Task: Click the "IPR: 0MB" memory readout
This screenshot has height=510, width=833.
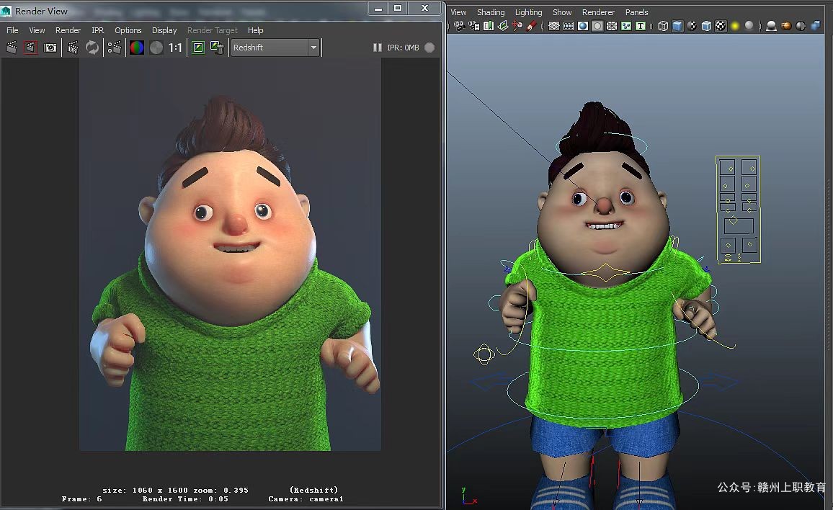Action: tap(403, 48)
